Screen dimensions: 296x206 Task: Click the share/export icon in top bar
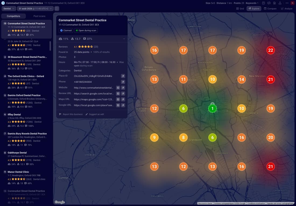280,3
